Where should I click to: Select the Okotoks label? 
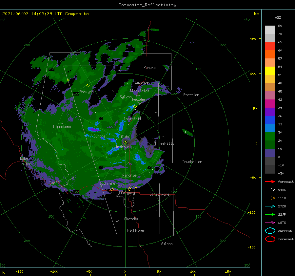click(131, 219)
